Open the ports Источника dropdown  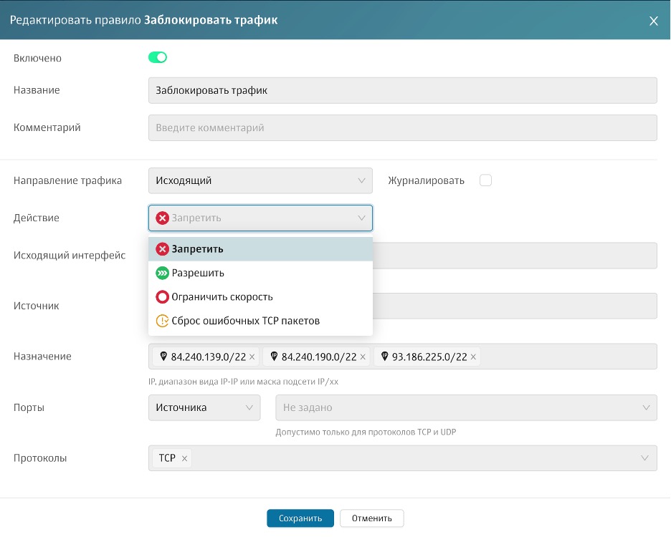(204, 407)
